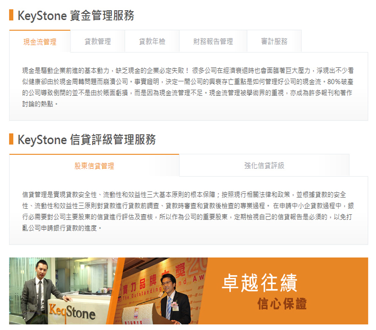Screen dimensions: 376x330
Task: Switch to the 貸款管理 tab
Action: point(98,41)
